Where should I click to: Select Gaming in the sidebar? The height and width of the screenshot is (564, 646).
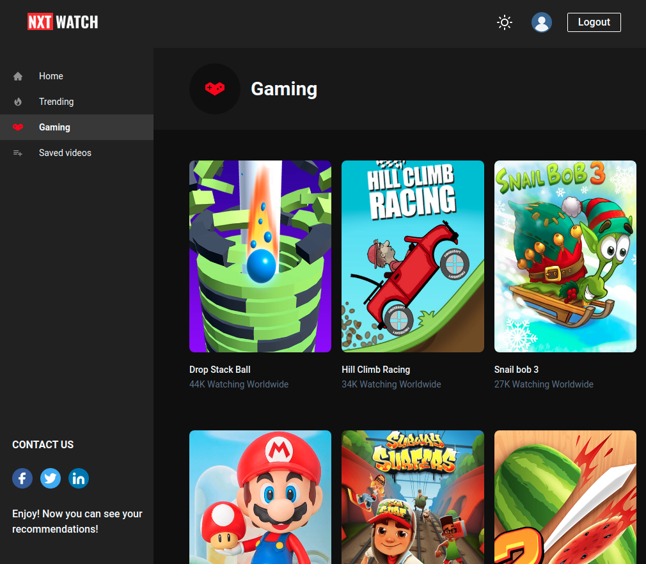[77, 127]
